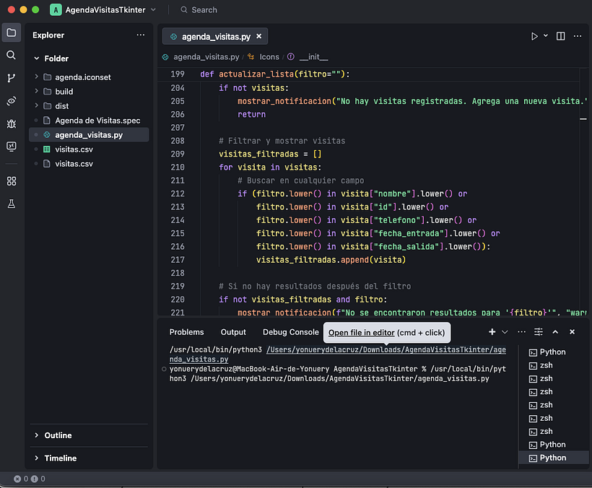Open the run button's dropdown arrow

point(546,36)
